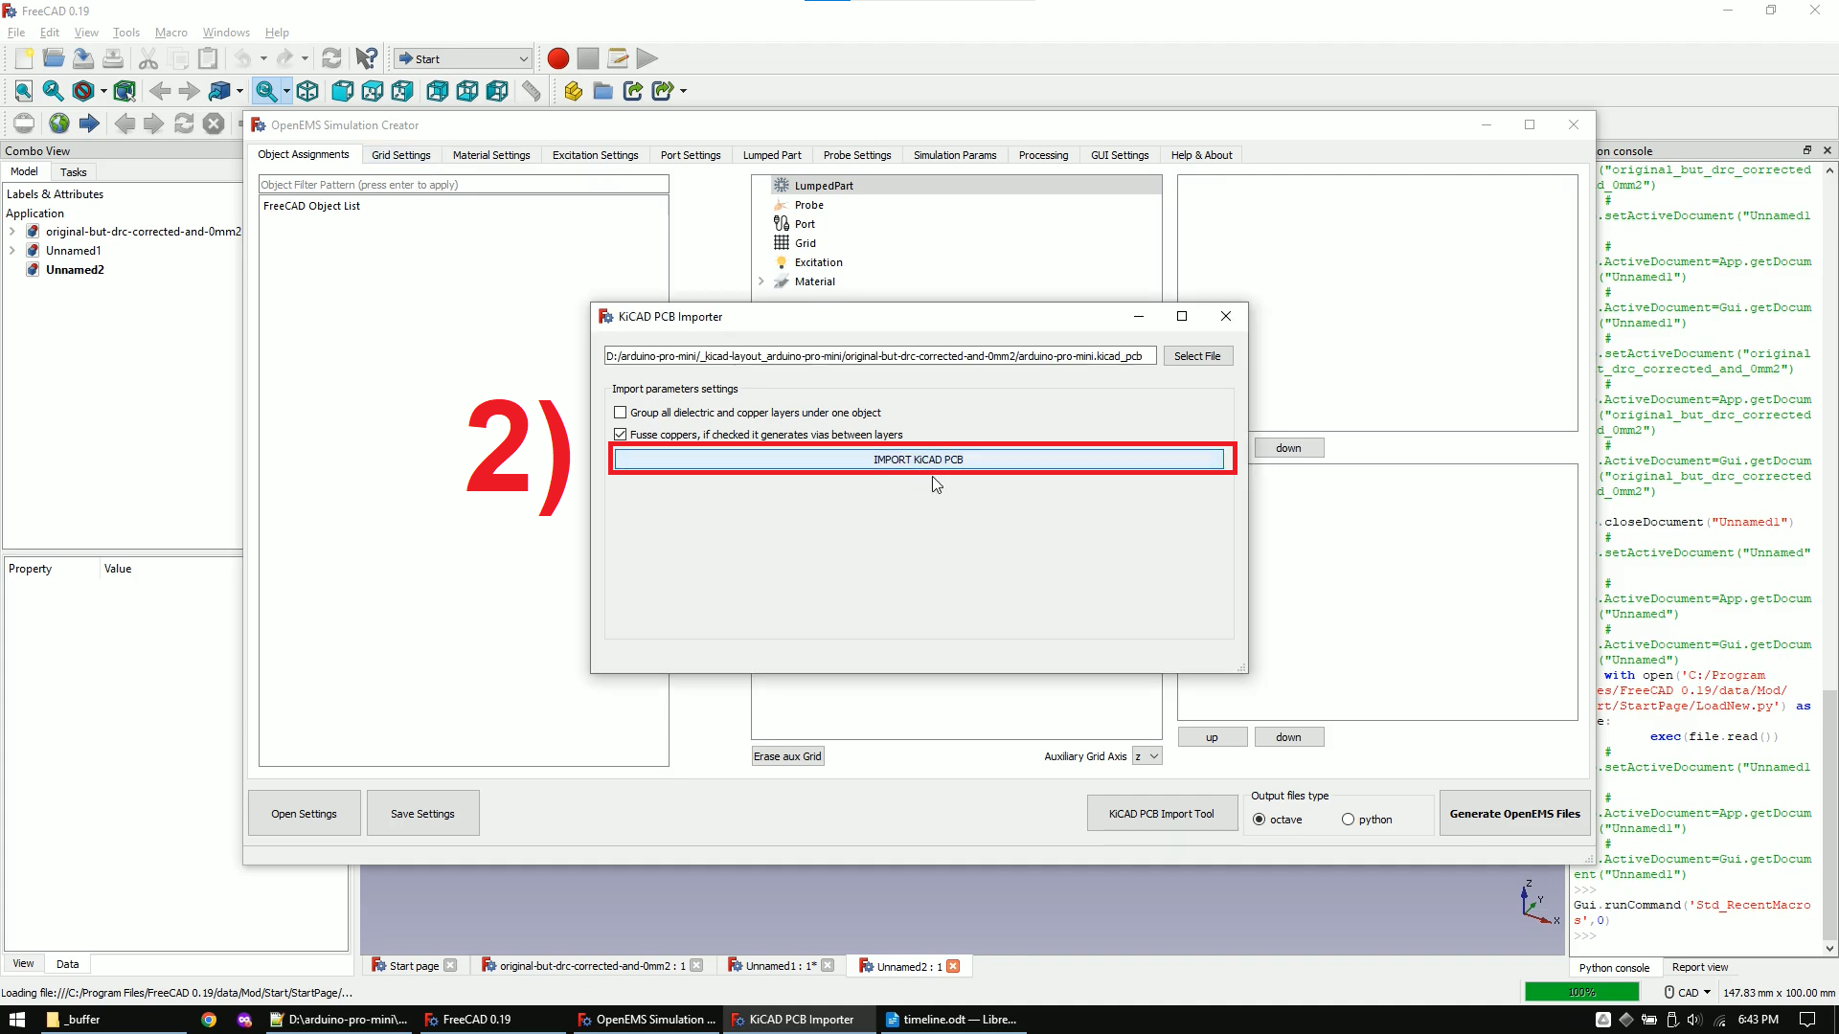Create Part with yellow block icon
The image size is (1839, 1034).
pyautogui.click(x=573, y=91)
